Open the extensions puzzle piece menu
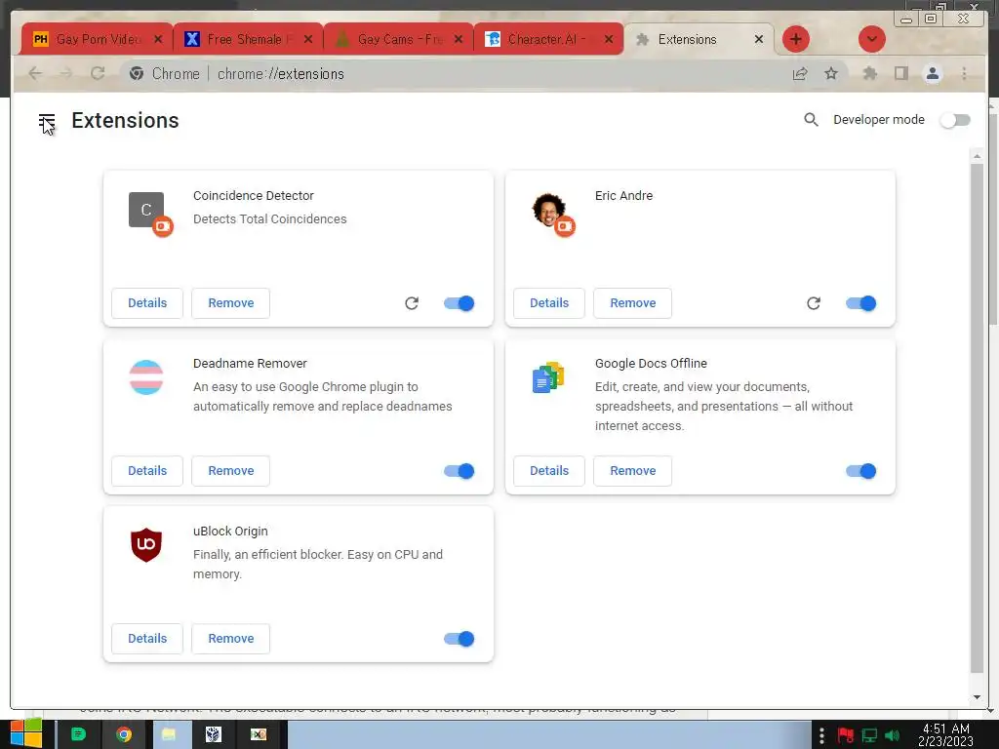999x749 pixels. (869, 74)
